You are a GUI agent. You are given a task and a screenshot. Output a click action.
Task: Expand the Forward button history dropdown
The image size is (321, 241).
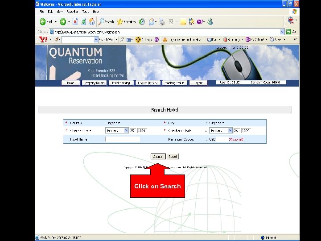click(69, 21)
